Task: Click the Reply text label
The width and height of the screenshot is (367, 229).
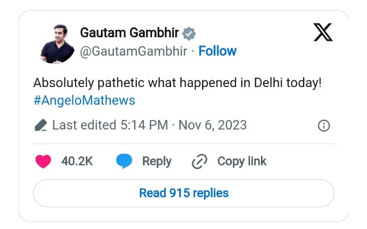Action: point(156,161)
